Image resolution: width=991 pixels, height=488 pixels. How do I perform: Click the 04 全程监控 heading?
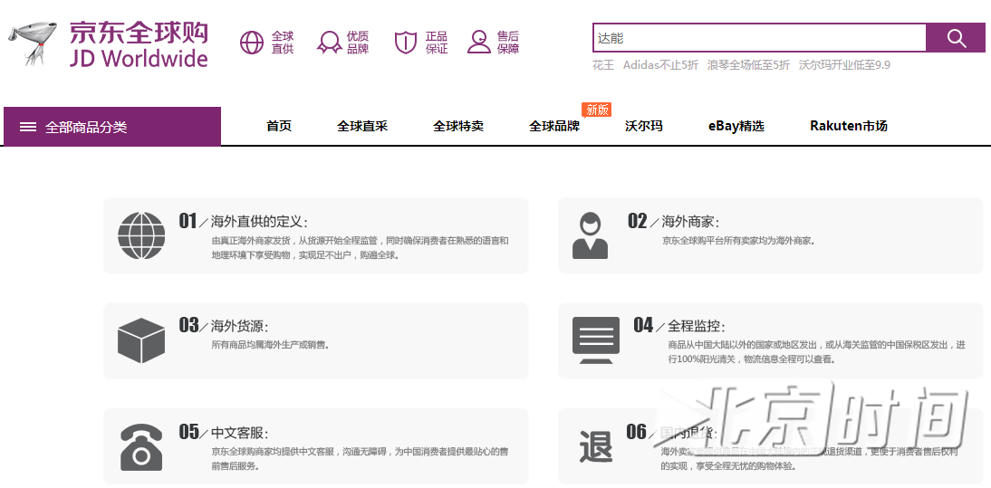click(679, 326)
